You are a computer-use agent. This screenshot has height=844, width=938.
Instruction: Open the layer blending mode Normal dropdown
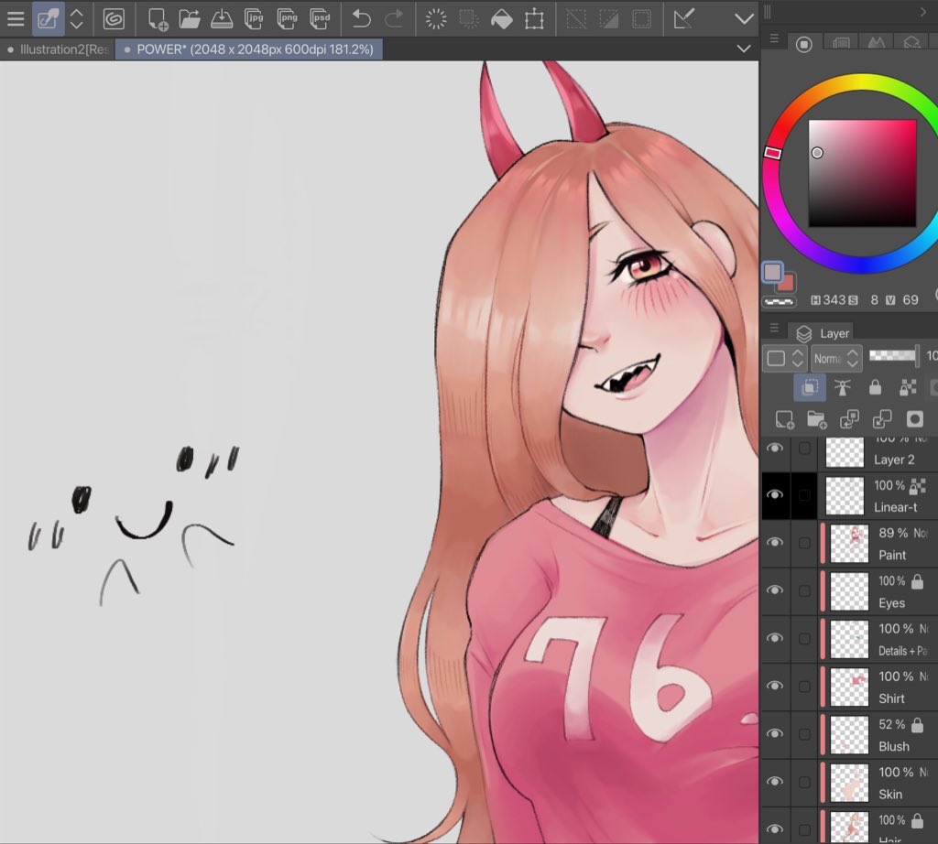point(836,358)
